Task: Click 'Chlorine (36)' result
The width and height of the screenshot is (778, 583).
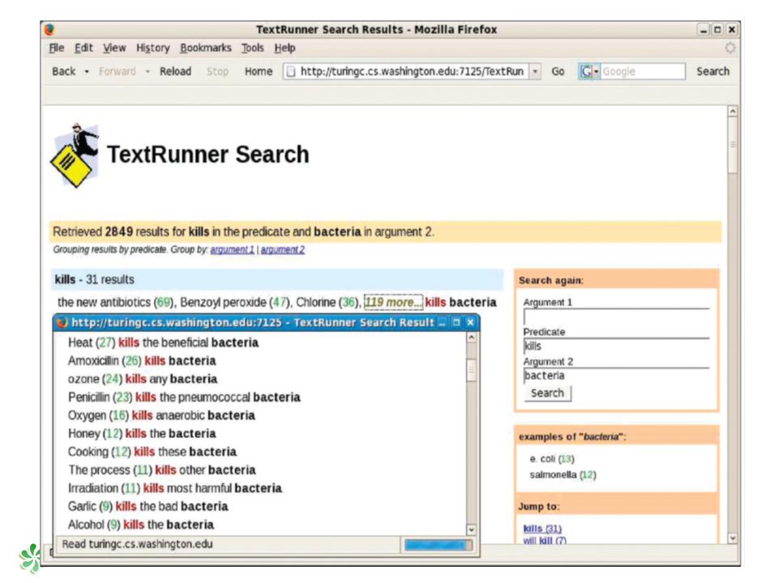Action: [x=327, y=302]
